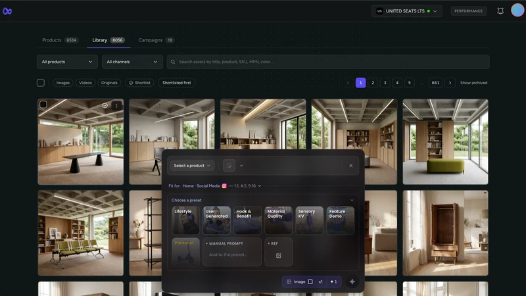Open the thumbnail with green waiting chairs
The width and height of the screenshot is (526, 296).
81,234
